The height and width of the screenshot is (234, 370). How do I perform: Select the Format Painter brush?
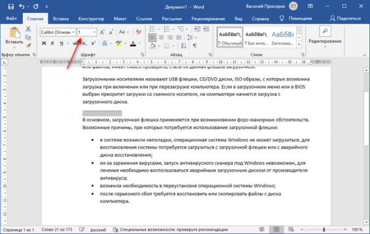[28, 46]
